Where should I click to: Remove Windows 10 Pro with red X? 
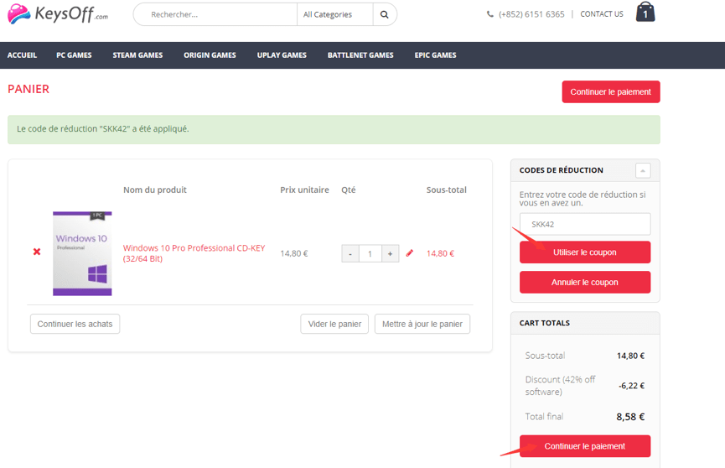37,252
